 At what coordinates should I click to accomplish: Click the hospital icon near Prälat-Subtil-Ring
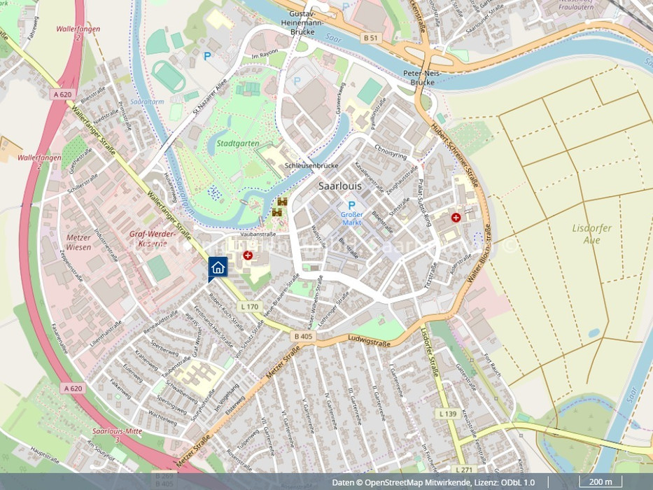tap(456, 218)
